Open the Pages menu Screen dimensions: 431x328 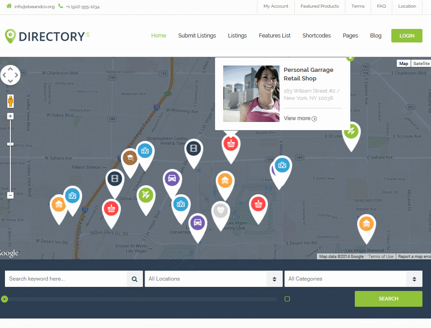(350, 36)
